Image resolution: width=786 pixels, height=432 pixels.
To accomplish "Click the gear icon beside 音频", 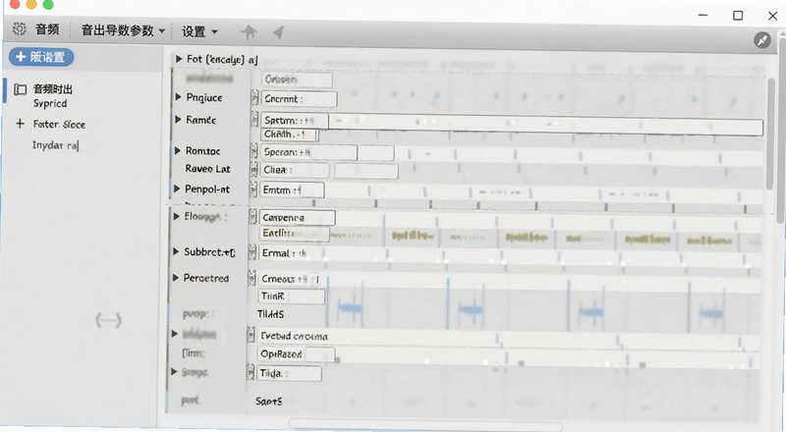I will point(20,28).
